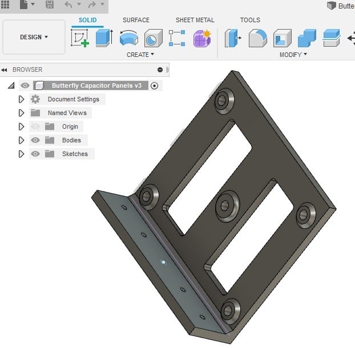Select the Split Body tool

coord(332,38)
